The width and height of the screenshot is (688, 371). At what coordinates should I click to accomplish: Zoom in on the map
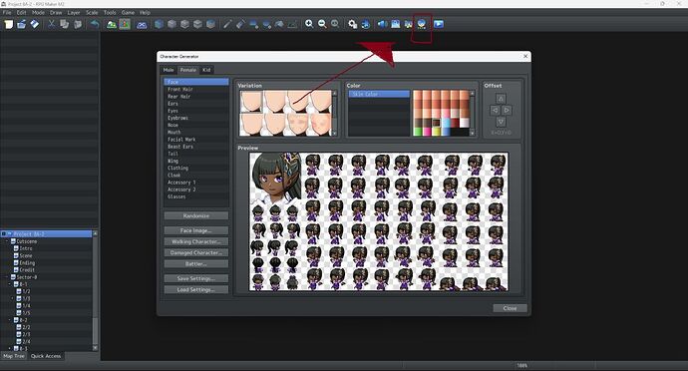point(309,24)
